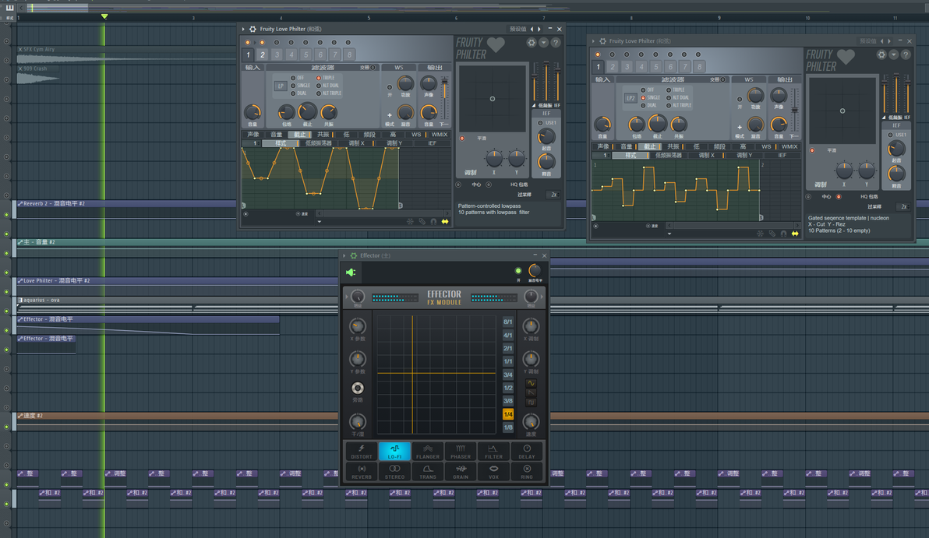Image resolution: width=929 pixels, height=538 pixels.
Task: Pick the square wave LFO shape
Action: pyautogui.click(x=531, y=403)
